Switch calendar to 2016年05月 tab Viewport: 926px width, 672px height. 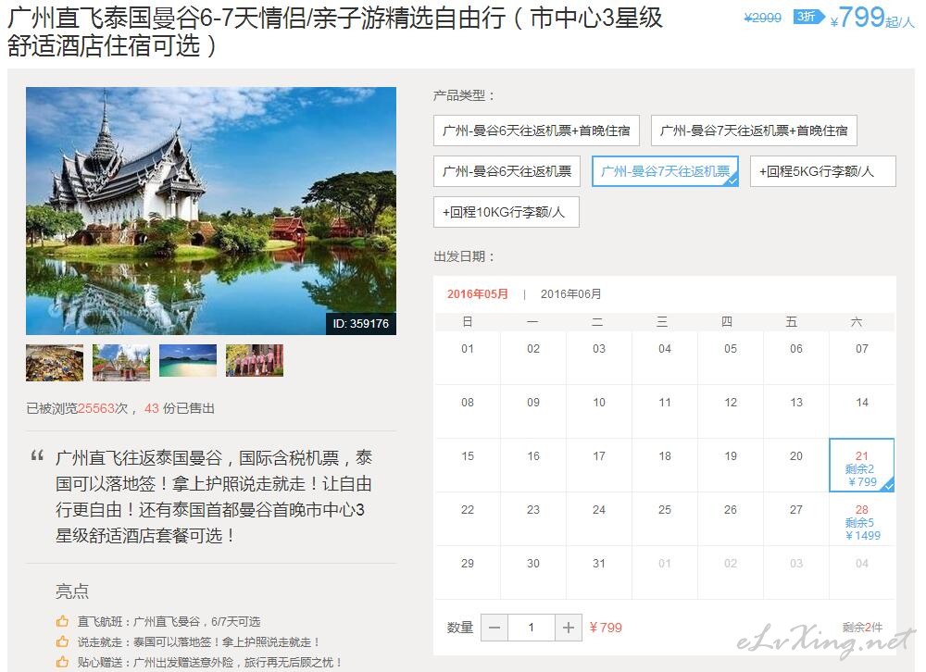tap(477, 293)
